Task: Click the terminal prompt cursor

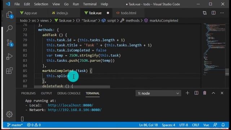Action: tap(22, 119)
